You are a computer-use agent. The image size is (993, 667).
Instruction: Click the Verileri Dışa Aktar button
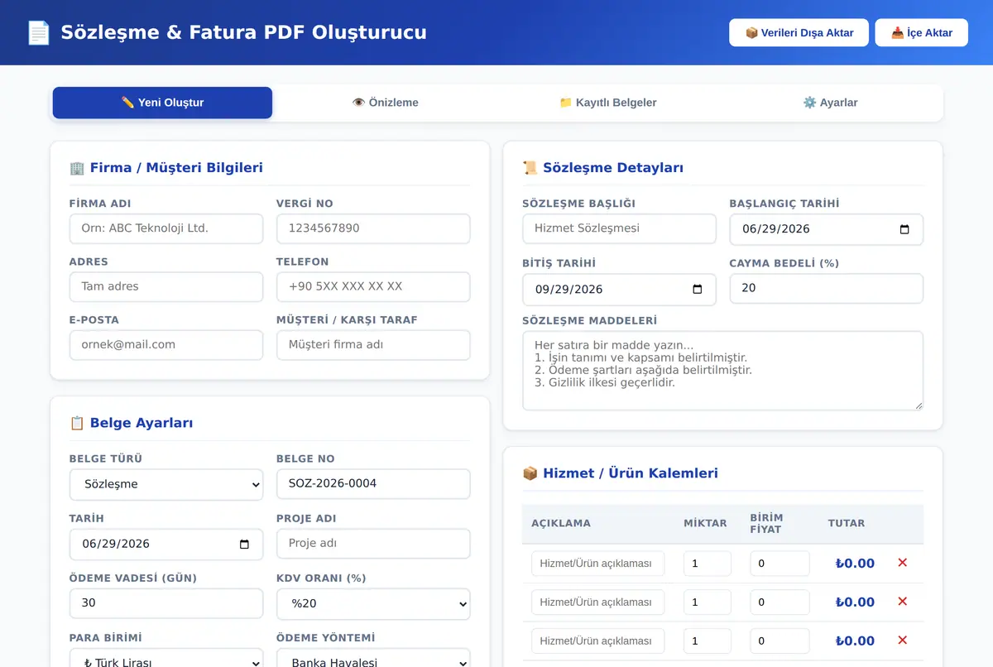click(799, 33)
